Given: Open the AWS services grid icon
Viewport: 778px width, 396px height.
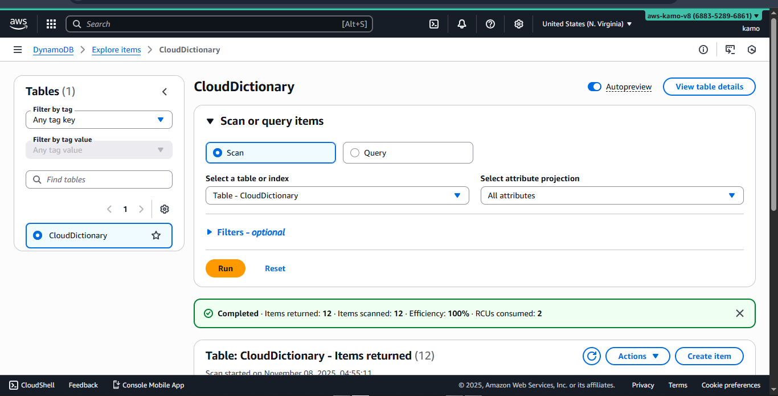Looking at the screenshot, I should (x=51, y=24).
